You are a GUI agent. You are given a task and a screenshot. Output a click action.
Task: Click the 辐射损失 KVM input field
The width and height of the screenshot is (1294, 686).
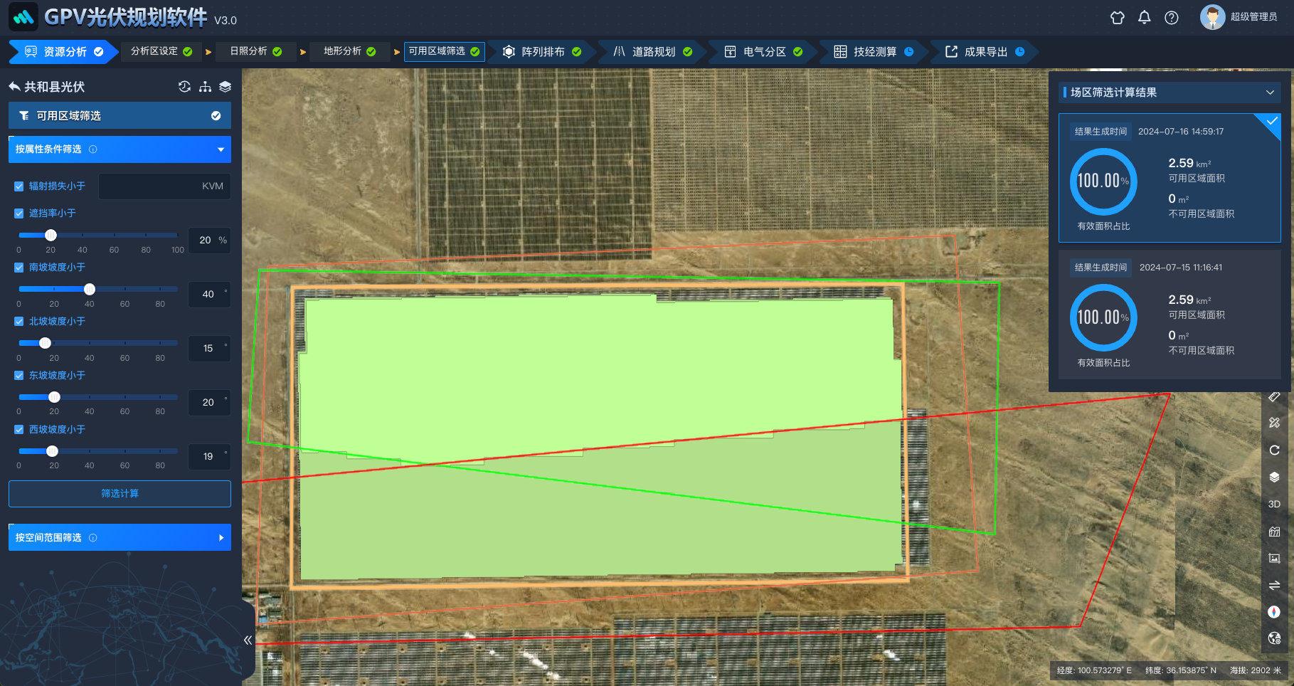[164, 186]
